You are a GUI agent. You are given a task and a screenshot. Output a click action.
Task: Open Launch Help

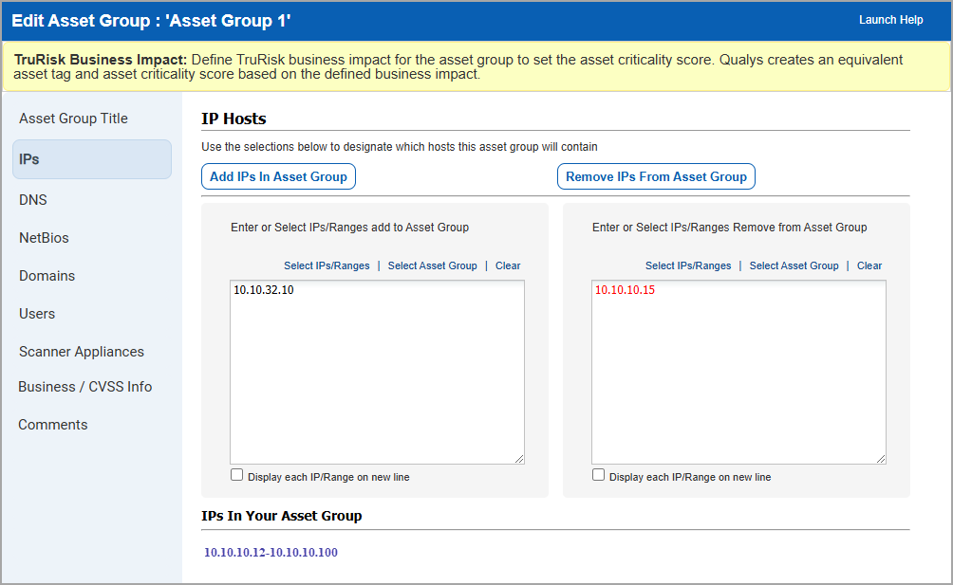890,20
